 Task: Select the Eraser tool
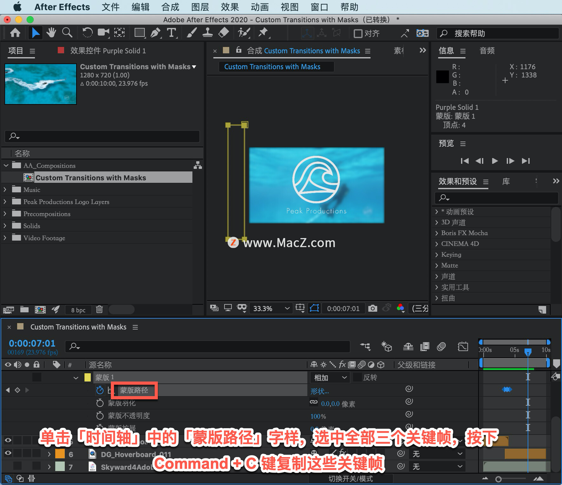[x=224, y=33]
